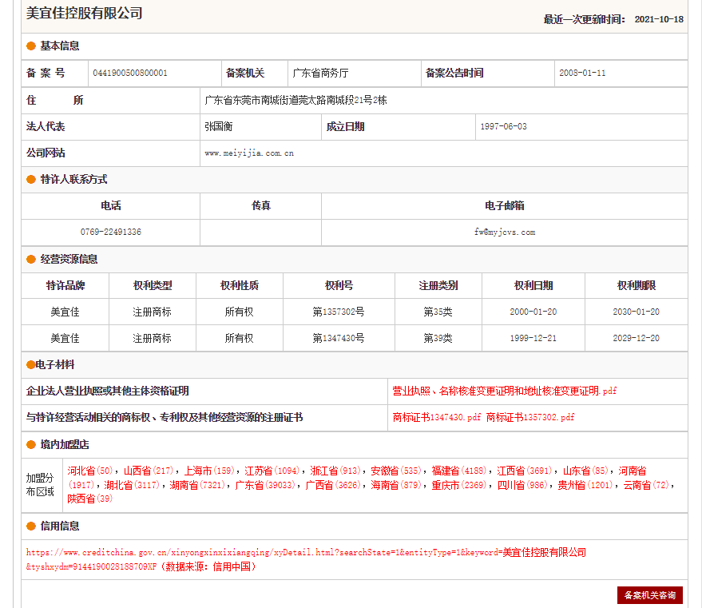Click the email address fw@myjcvs.com
This screenshot has width=702, height=608.
pyautogui.click(x=504, y=232)
